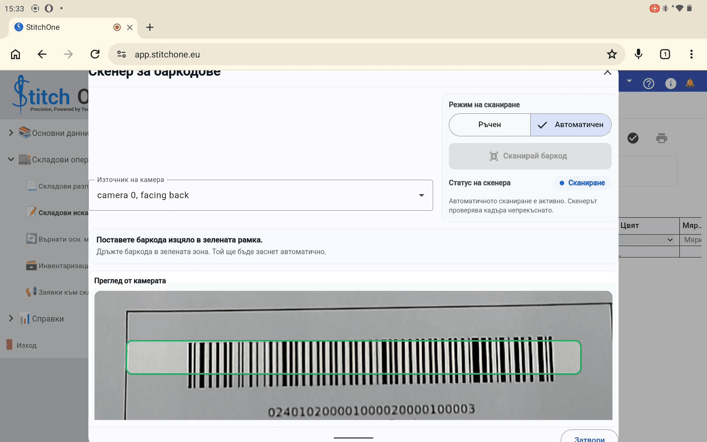707x442 pixels.
Task: Open tab switcher showing 1 tab
Action: [x=665, y=55]
